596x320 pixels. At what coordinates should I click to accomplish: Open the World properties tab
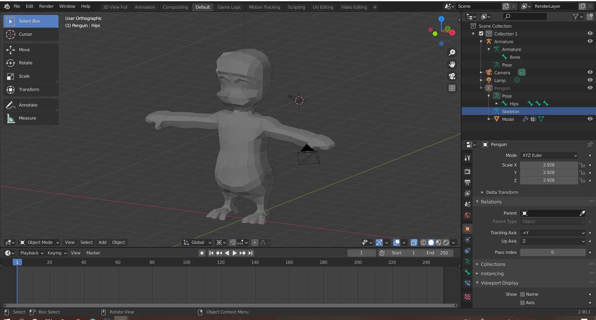coord(467,215)
